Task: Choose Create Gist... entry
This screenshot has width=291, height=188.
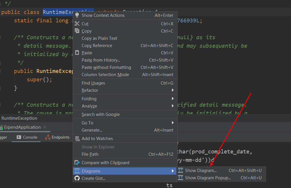Action: click(x=125, y=178)
